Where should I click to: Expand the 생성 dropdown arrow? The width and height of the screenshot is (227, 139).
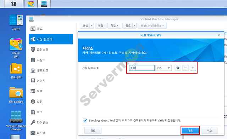coord(92,26)
